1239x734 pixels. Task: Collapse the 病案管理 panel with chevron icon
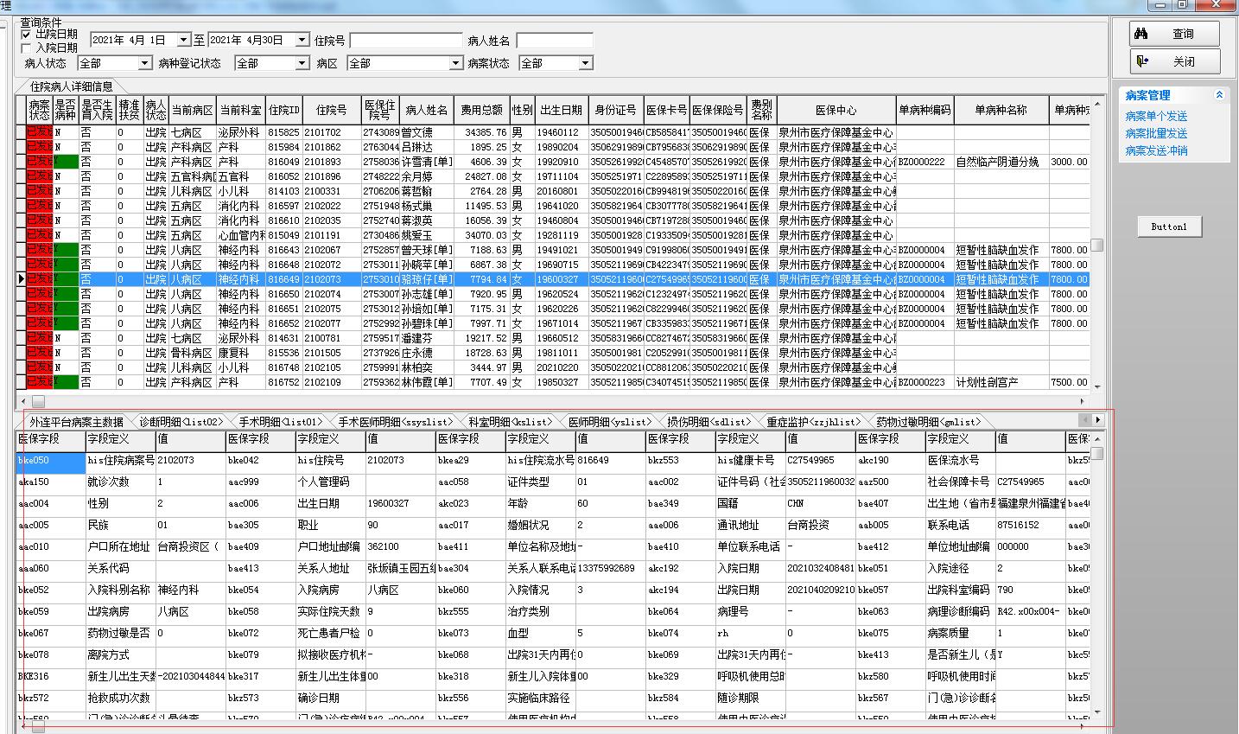point(1219,95)
